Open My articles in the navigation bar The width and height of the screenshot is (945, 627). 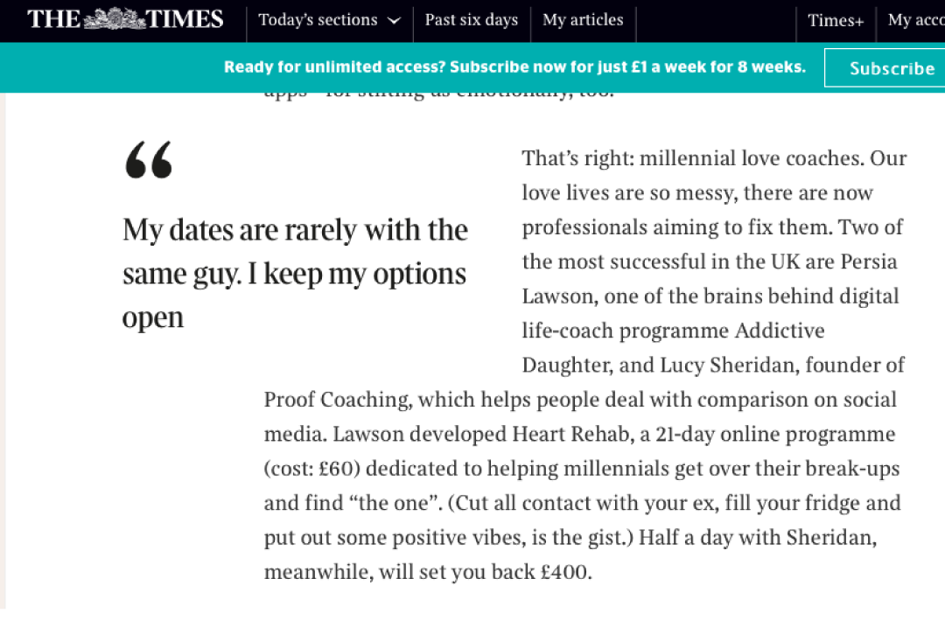[x=583, y=20]
